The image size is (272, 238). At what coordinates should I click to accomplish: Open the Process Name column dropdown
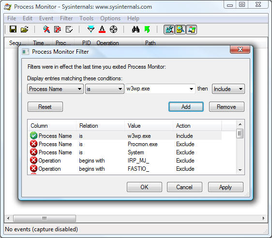55,89
